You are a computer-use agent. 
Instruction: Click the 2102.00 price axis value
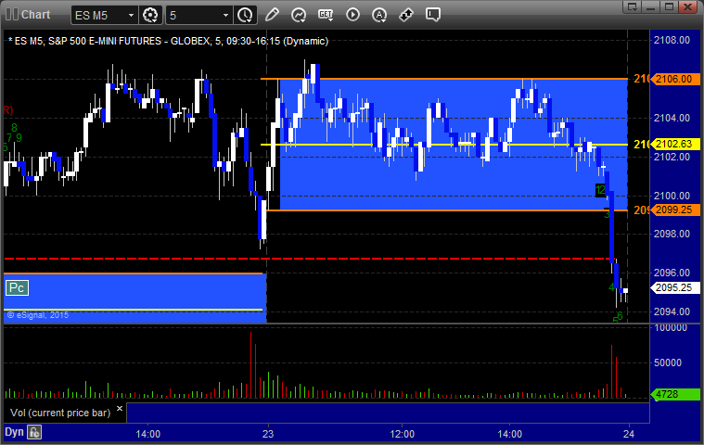coord(672,157)
